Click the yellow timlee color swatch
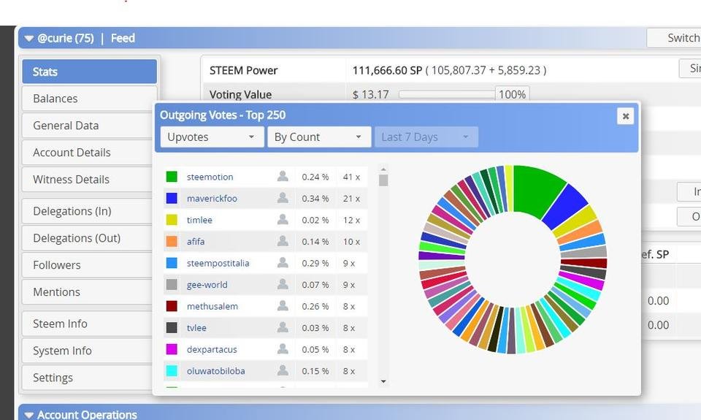 (172, 220)
